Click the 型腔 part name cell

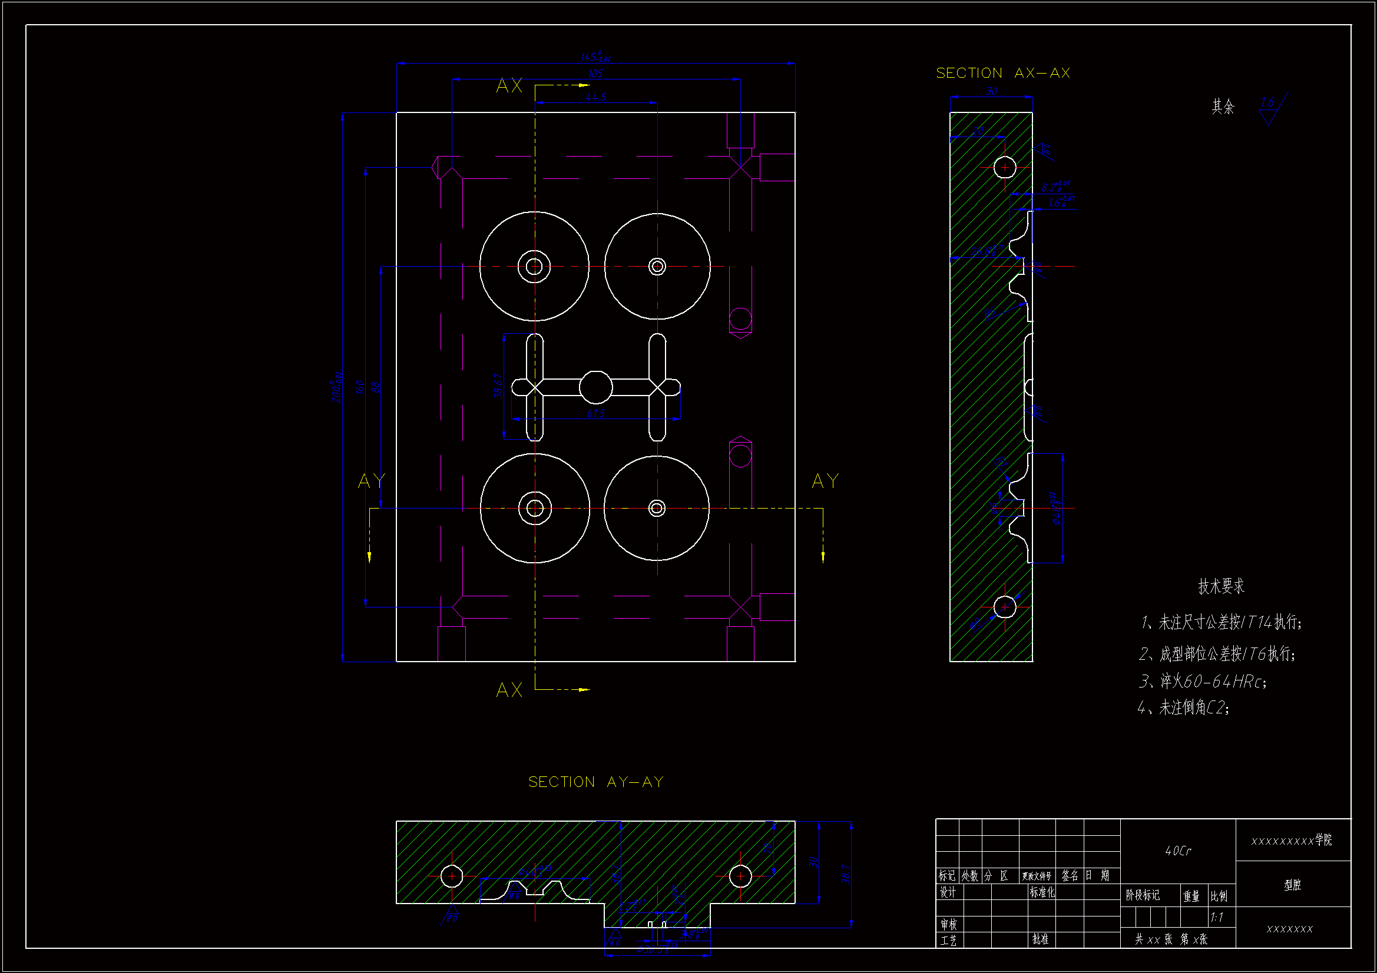click(x=1292, y=885)
